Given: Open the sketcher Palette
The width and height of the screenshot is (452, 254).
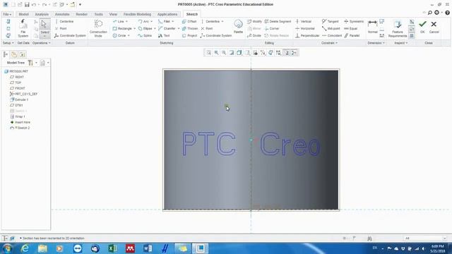Looking at the screenshot, I should pos(238,27).
